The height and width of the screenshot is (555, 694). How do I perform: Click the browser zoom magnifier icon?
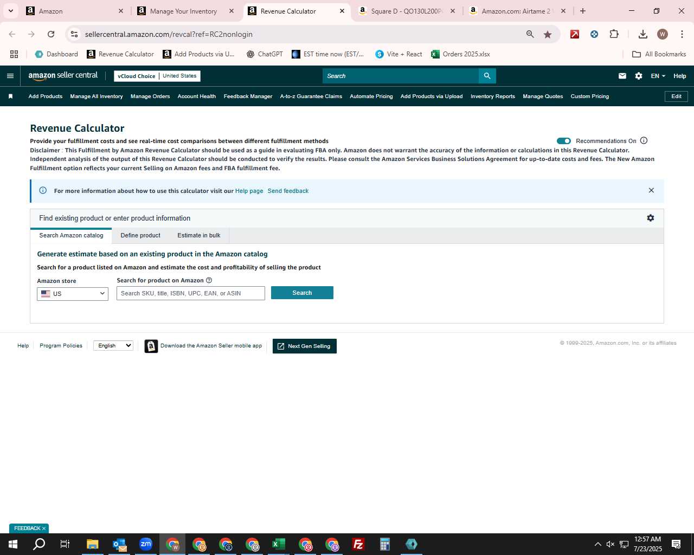530,34
